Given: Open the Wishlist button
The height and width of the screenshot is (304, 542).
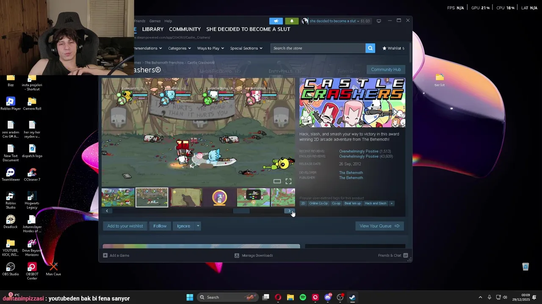Looking at the screenshot, I should pos(393,48).
